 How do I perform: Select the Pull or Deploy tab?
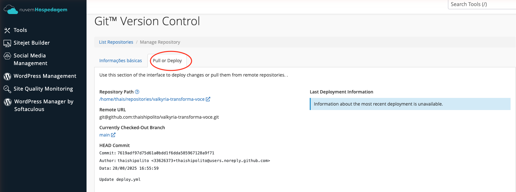(167, 61)
